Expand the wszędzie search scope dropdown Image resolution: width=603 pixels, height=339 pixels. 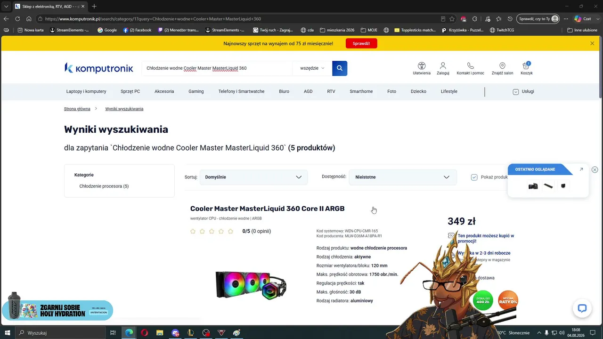pyautogui.click(x=312, y=68)
